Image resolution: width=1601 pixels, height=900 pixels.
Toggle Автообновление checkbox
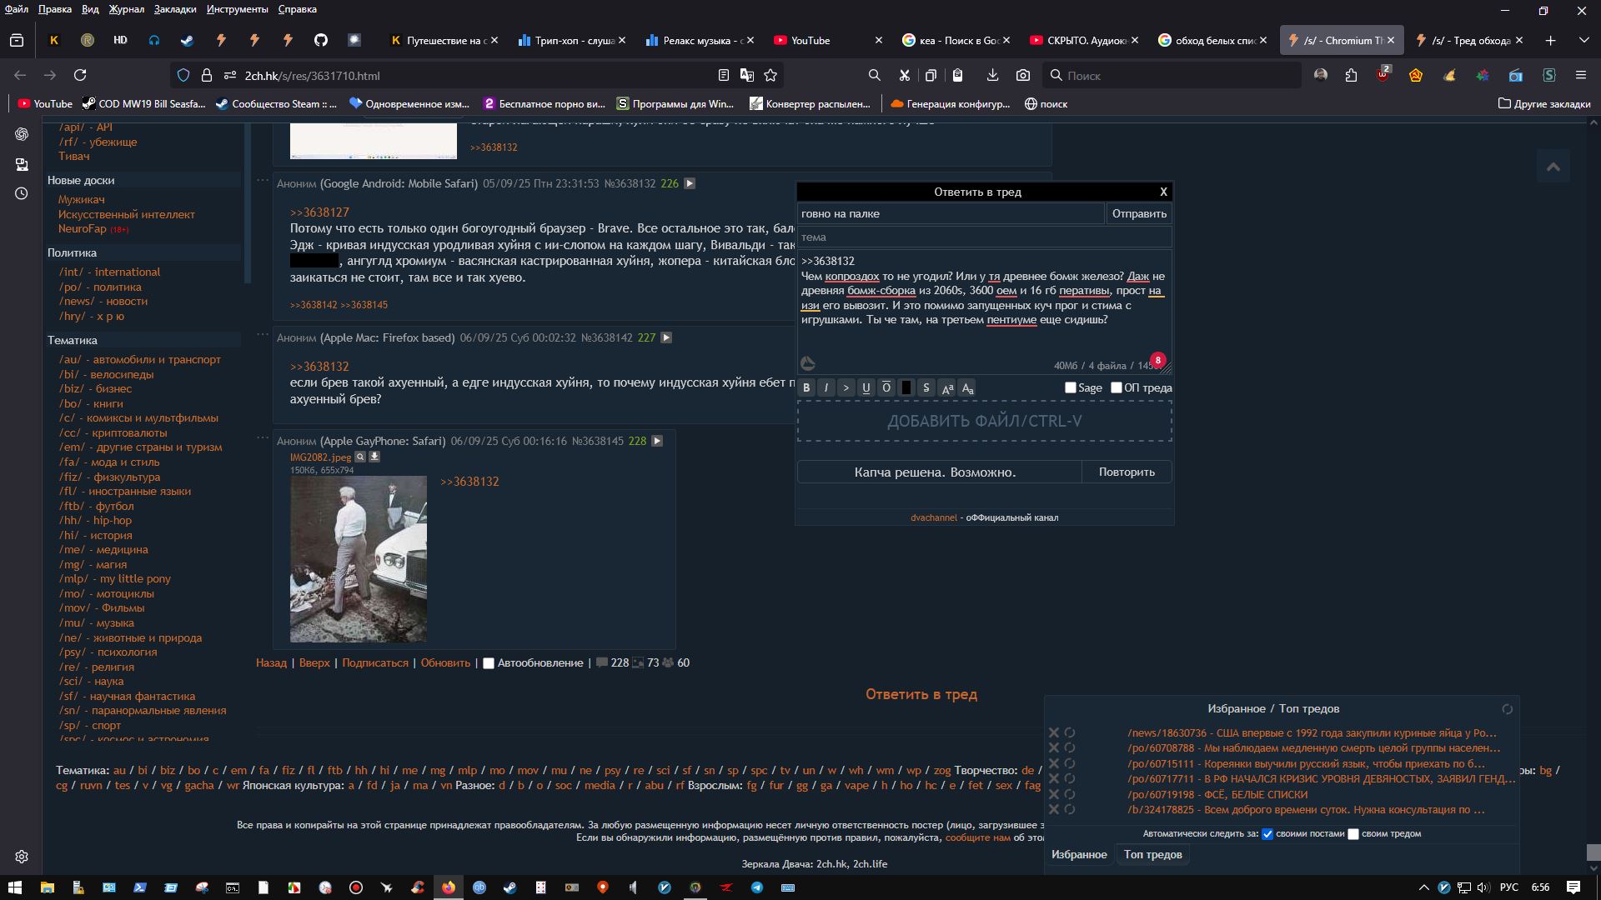click(x=489, y=663)
